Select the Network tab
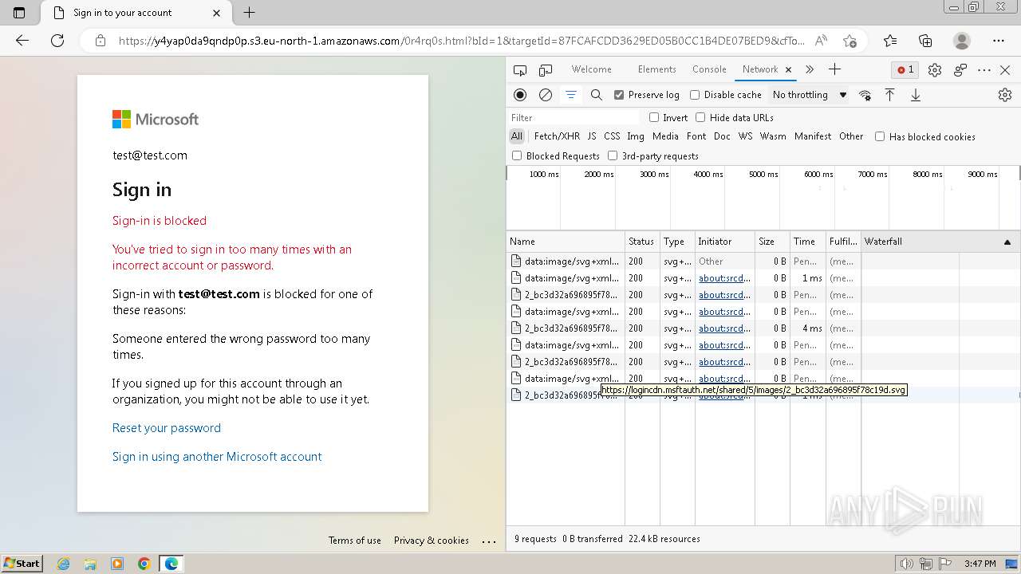The height and width of the screenshot is (574, 1021). (760, 69)
